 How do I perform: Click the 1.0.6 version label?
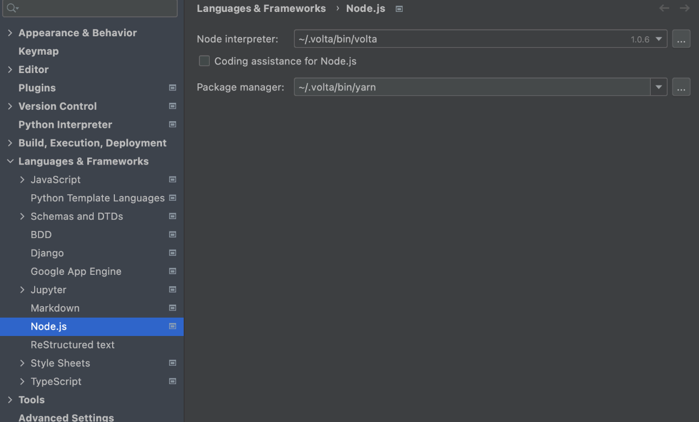point(640,39)
